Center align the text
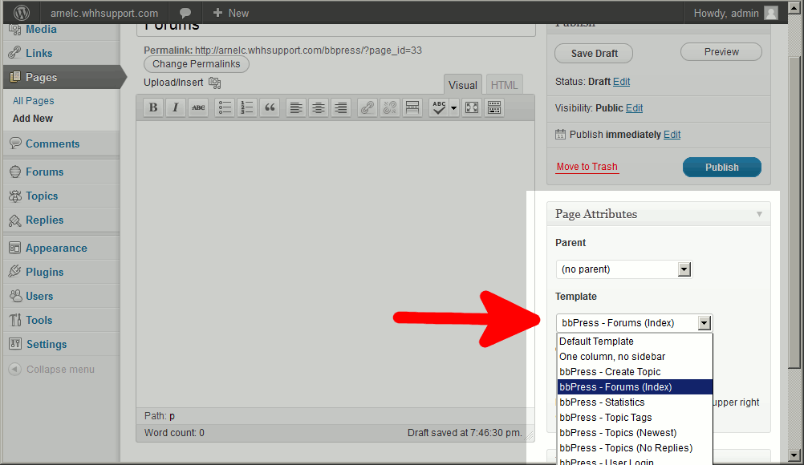This screenshot has width=804, height=465. point(319,108)
